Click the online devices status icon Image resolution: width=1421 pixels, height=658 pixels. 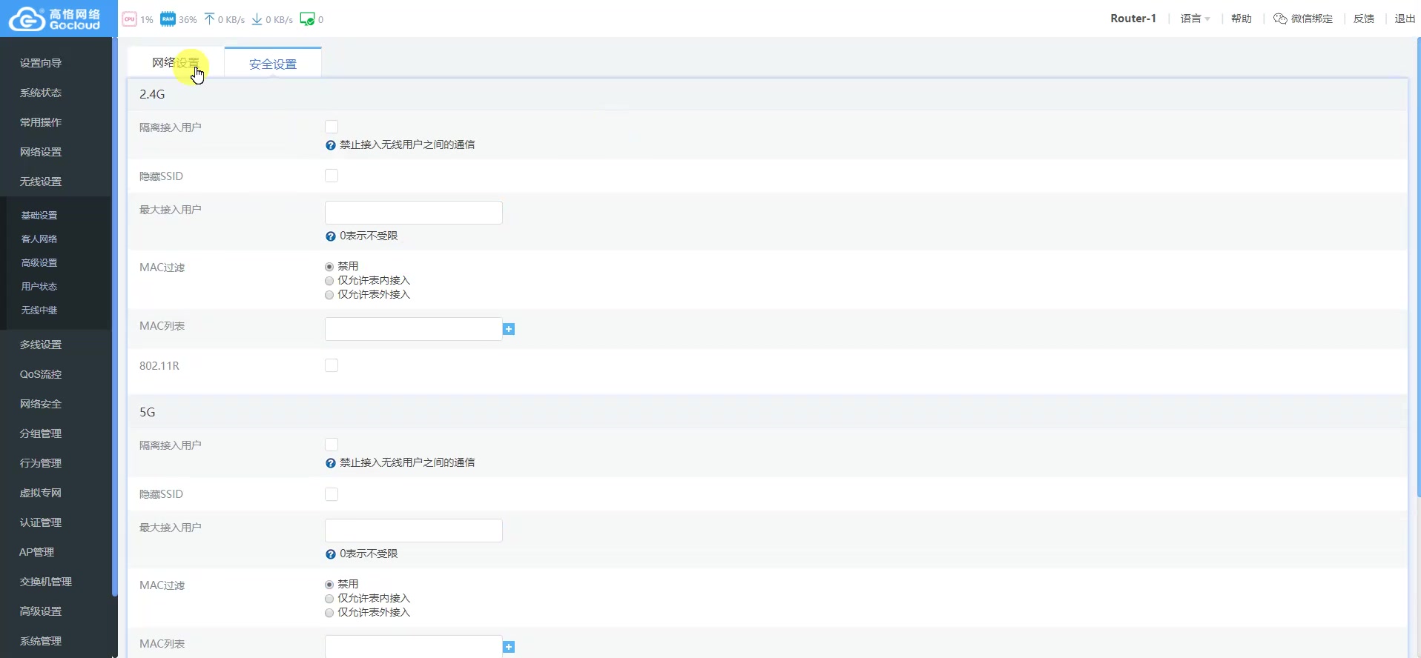pyautogui.click(x=307, y=19)
